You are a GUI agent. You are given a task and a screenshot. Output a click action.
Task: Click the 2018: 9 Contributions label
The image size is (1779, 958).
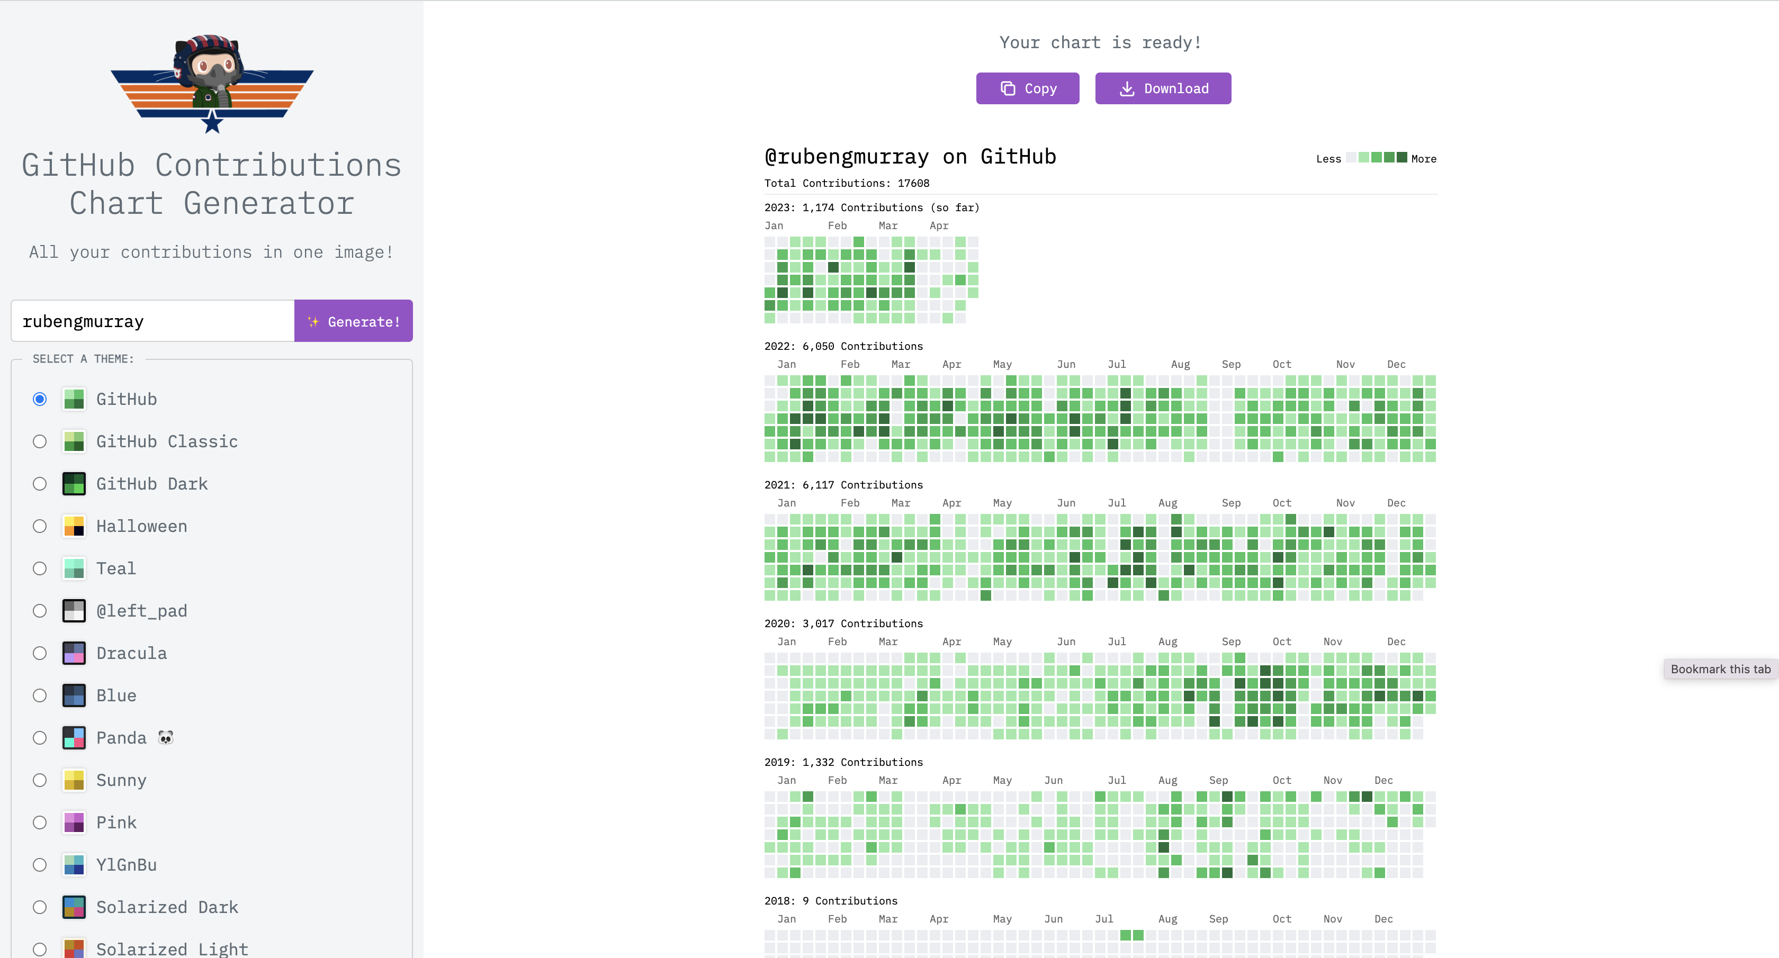coord(831,901)
